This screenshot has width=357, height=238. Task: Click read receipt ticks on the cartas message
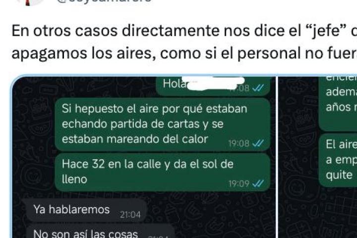pyautogui.click(x=258, y=143)
